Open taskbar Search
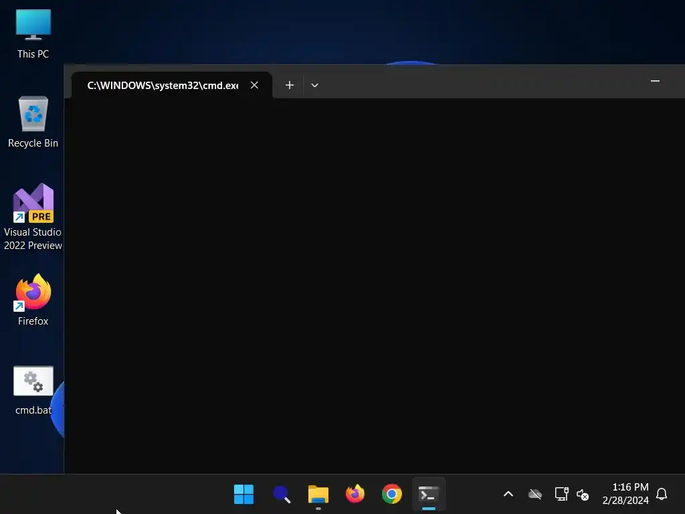685x514 pixels. click(x=282, y=495)
